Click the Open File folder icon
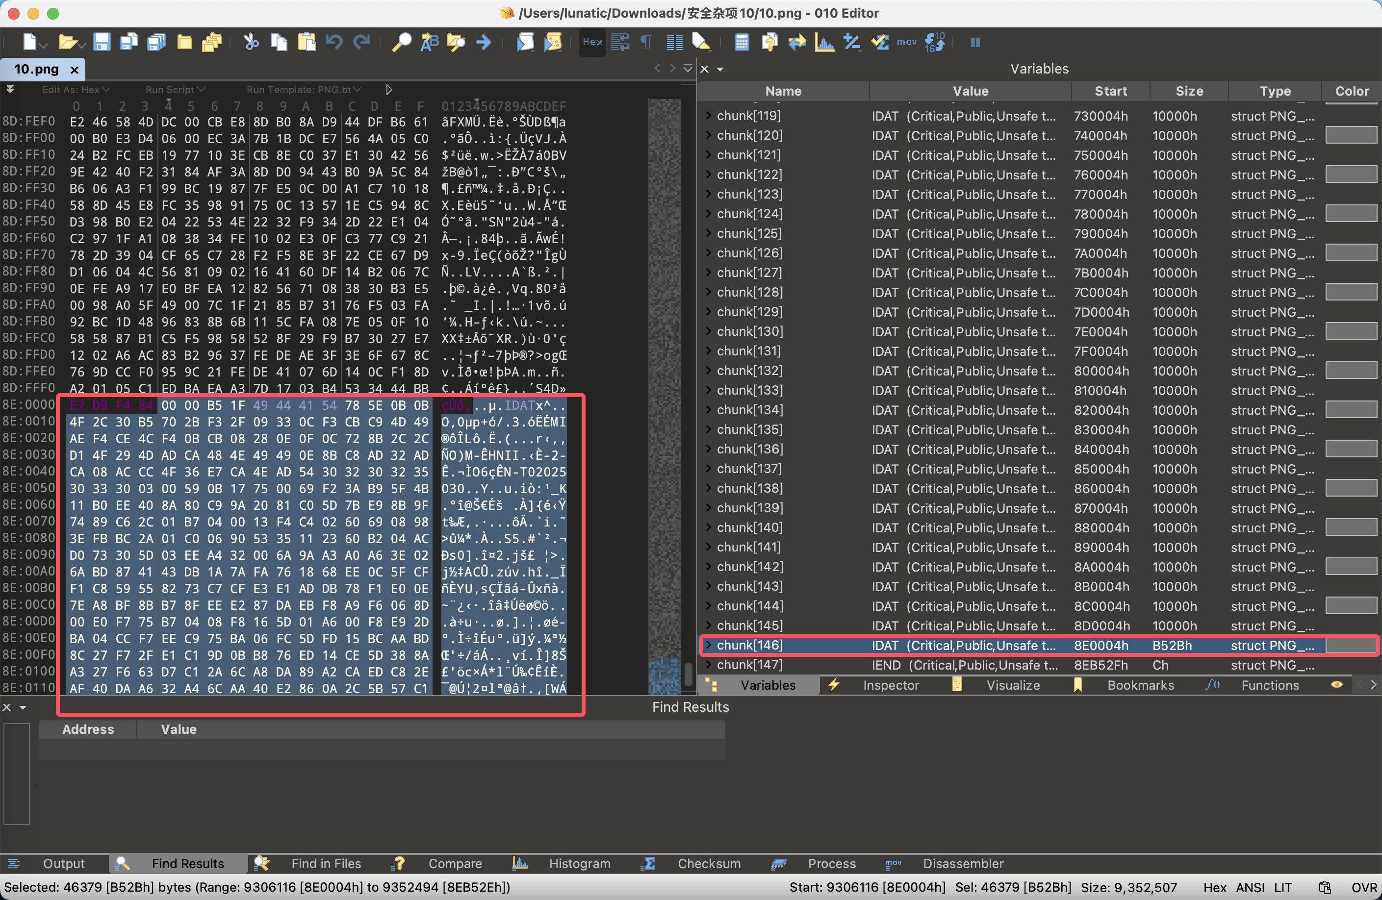 click(68, 42)
